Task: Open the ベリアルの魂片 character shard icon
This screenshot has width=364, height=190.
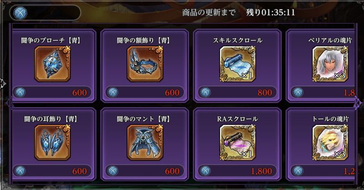Action: tap(330, 64)
